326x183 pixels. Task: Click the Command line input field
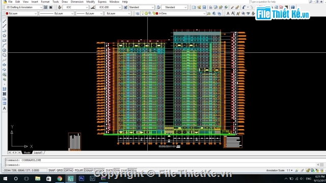click(x=160, y=165)
